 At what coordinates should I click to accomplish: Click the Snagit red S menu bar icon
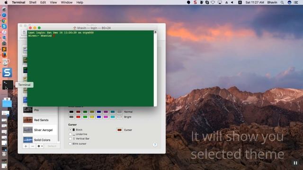tap(195, 2)
